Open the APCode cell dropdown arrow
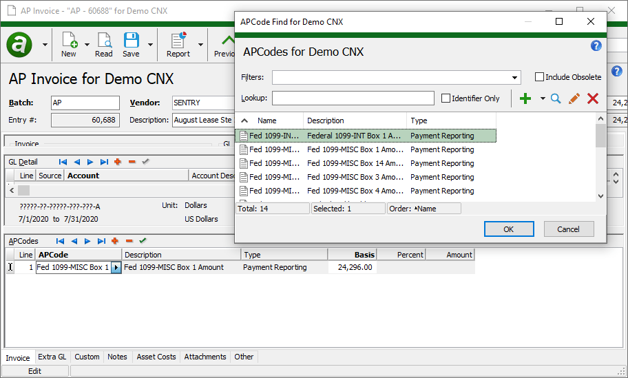 tap(116, 267)
